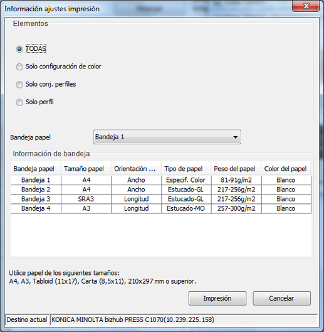Click the Destino actual status label
This screenshot has width=324, height=332.
tap(27, 319)
